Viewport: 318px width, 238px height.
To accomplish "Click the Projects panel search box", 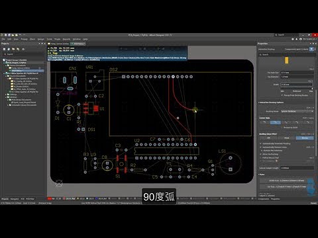I will click(x=23, y=54).
